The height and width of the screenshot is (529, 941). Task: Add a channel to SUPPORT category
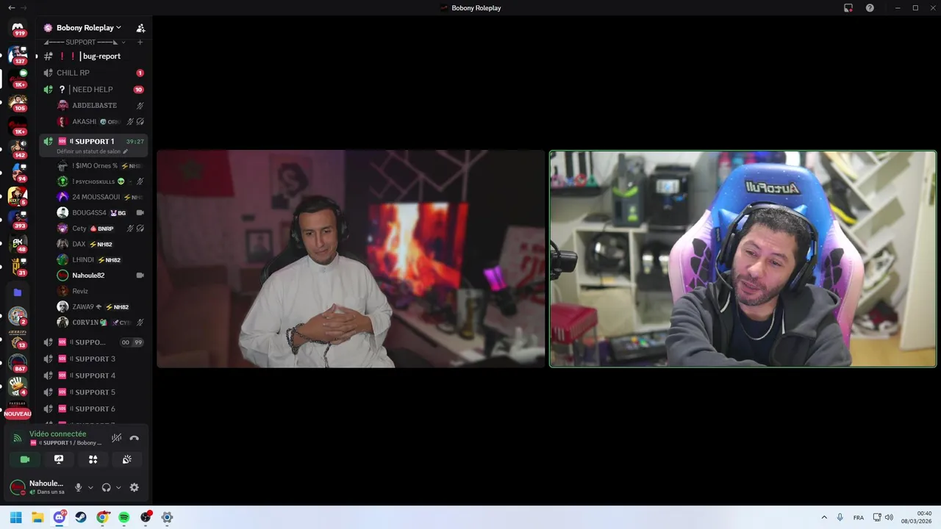pyautogui.click(x=140, y=43)
